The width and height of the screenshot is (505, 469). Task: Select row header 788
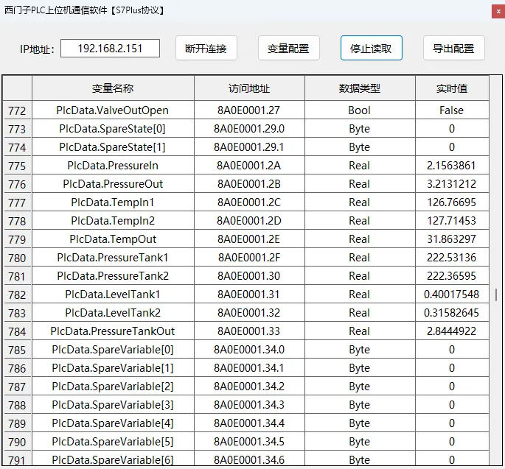coord(17,405)
